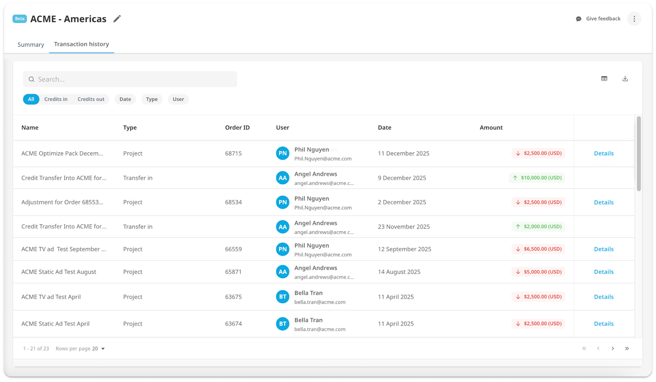The height and width of the screenshot is (382, 656).
Task: Download transactions with the export icon
Action: coord(625,79)
